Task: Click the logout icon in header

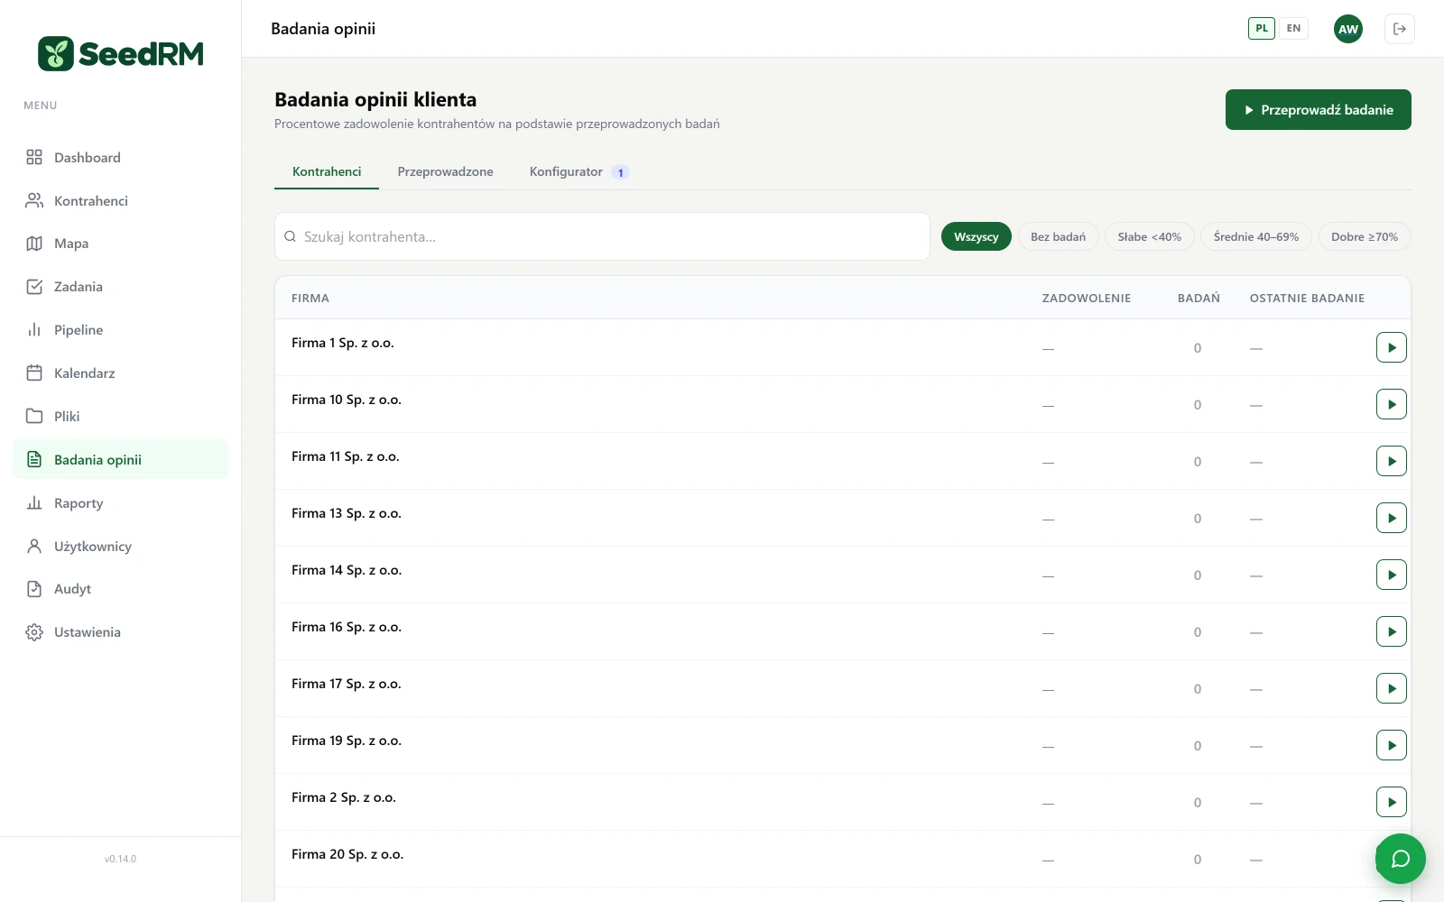Action: pos(1400,29)
